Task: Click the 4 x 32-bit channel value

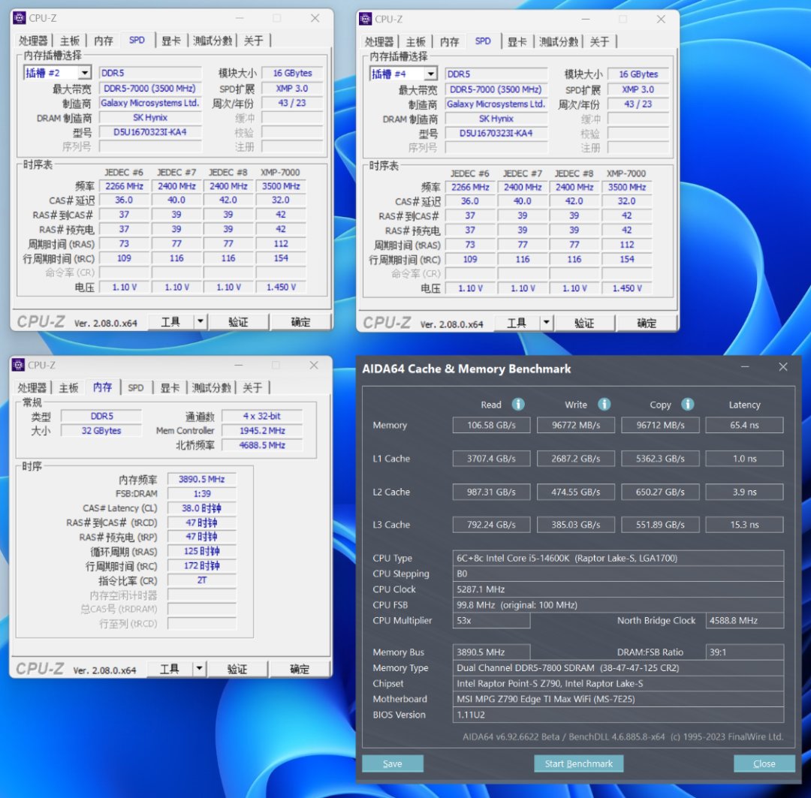Action: point(262,416)
